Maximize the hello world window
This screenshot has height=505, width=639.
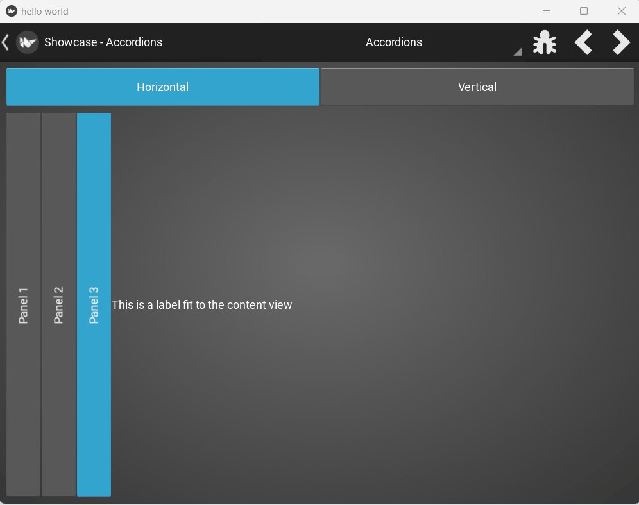584,11
